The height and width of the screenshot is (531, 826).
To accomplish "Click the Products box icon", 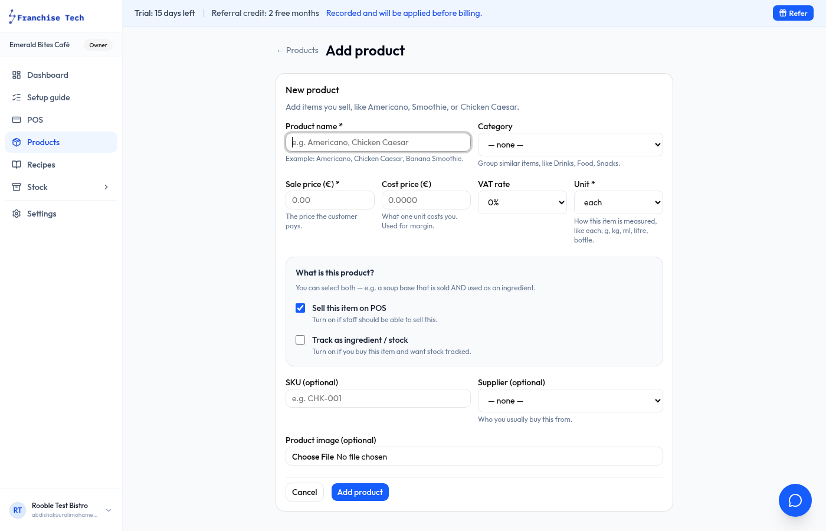I will [17, 142].
